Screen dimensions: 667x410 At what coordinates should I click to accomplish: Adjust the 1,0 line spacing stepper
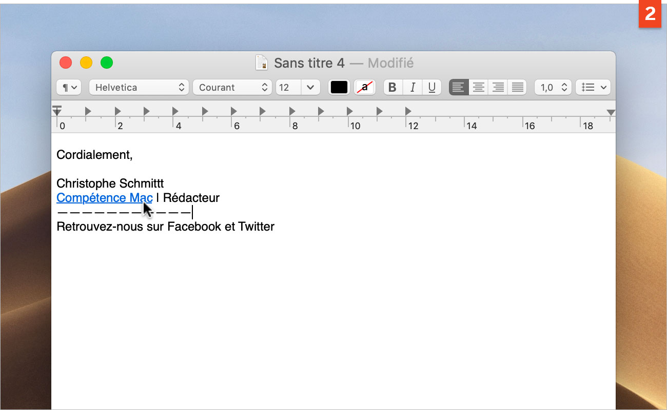coord(553,87)
